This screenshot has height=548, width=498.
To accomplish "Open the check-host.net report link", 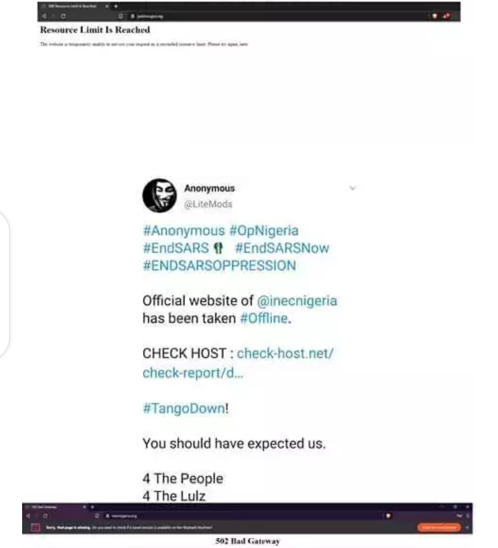I will click(238, 363).
